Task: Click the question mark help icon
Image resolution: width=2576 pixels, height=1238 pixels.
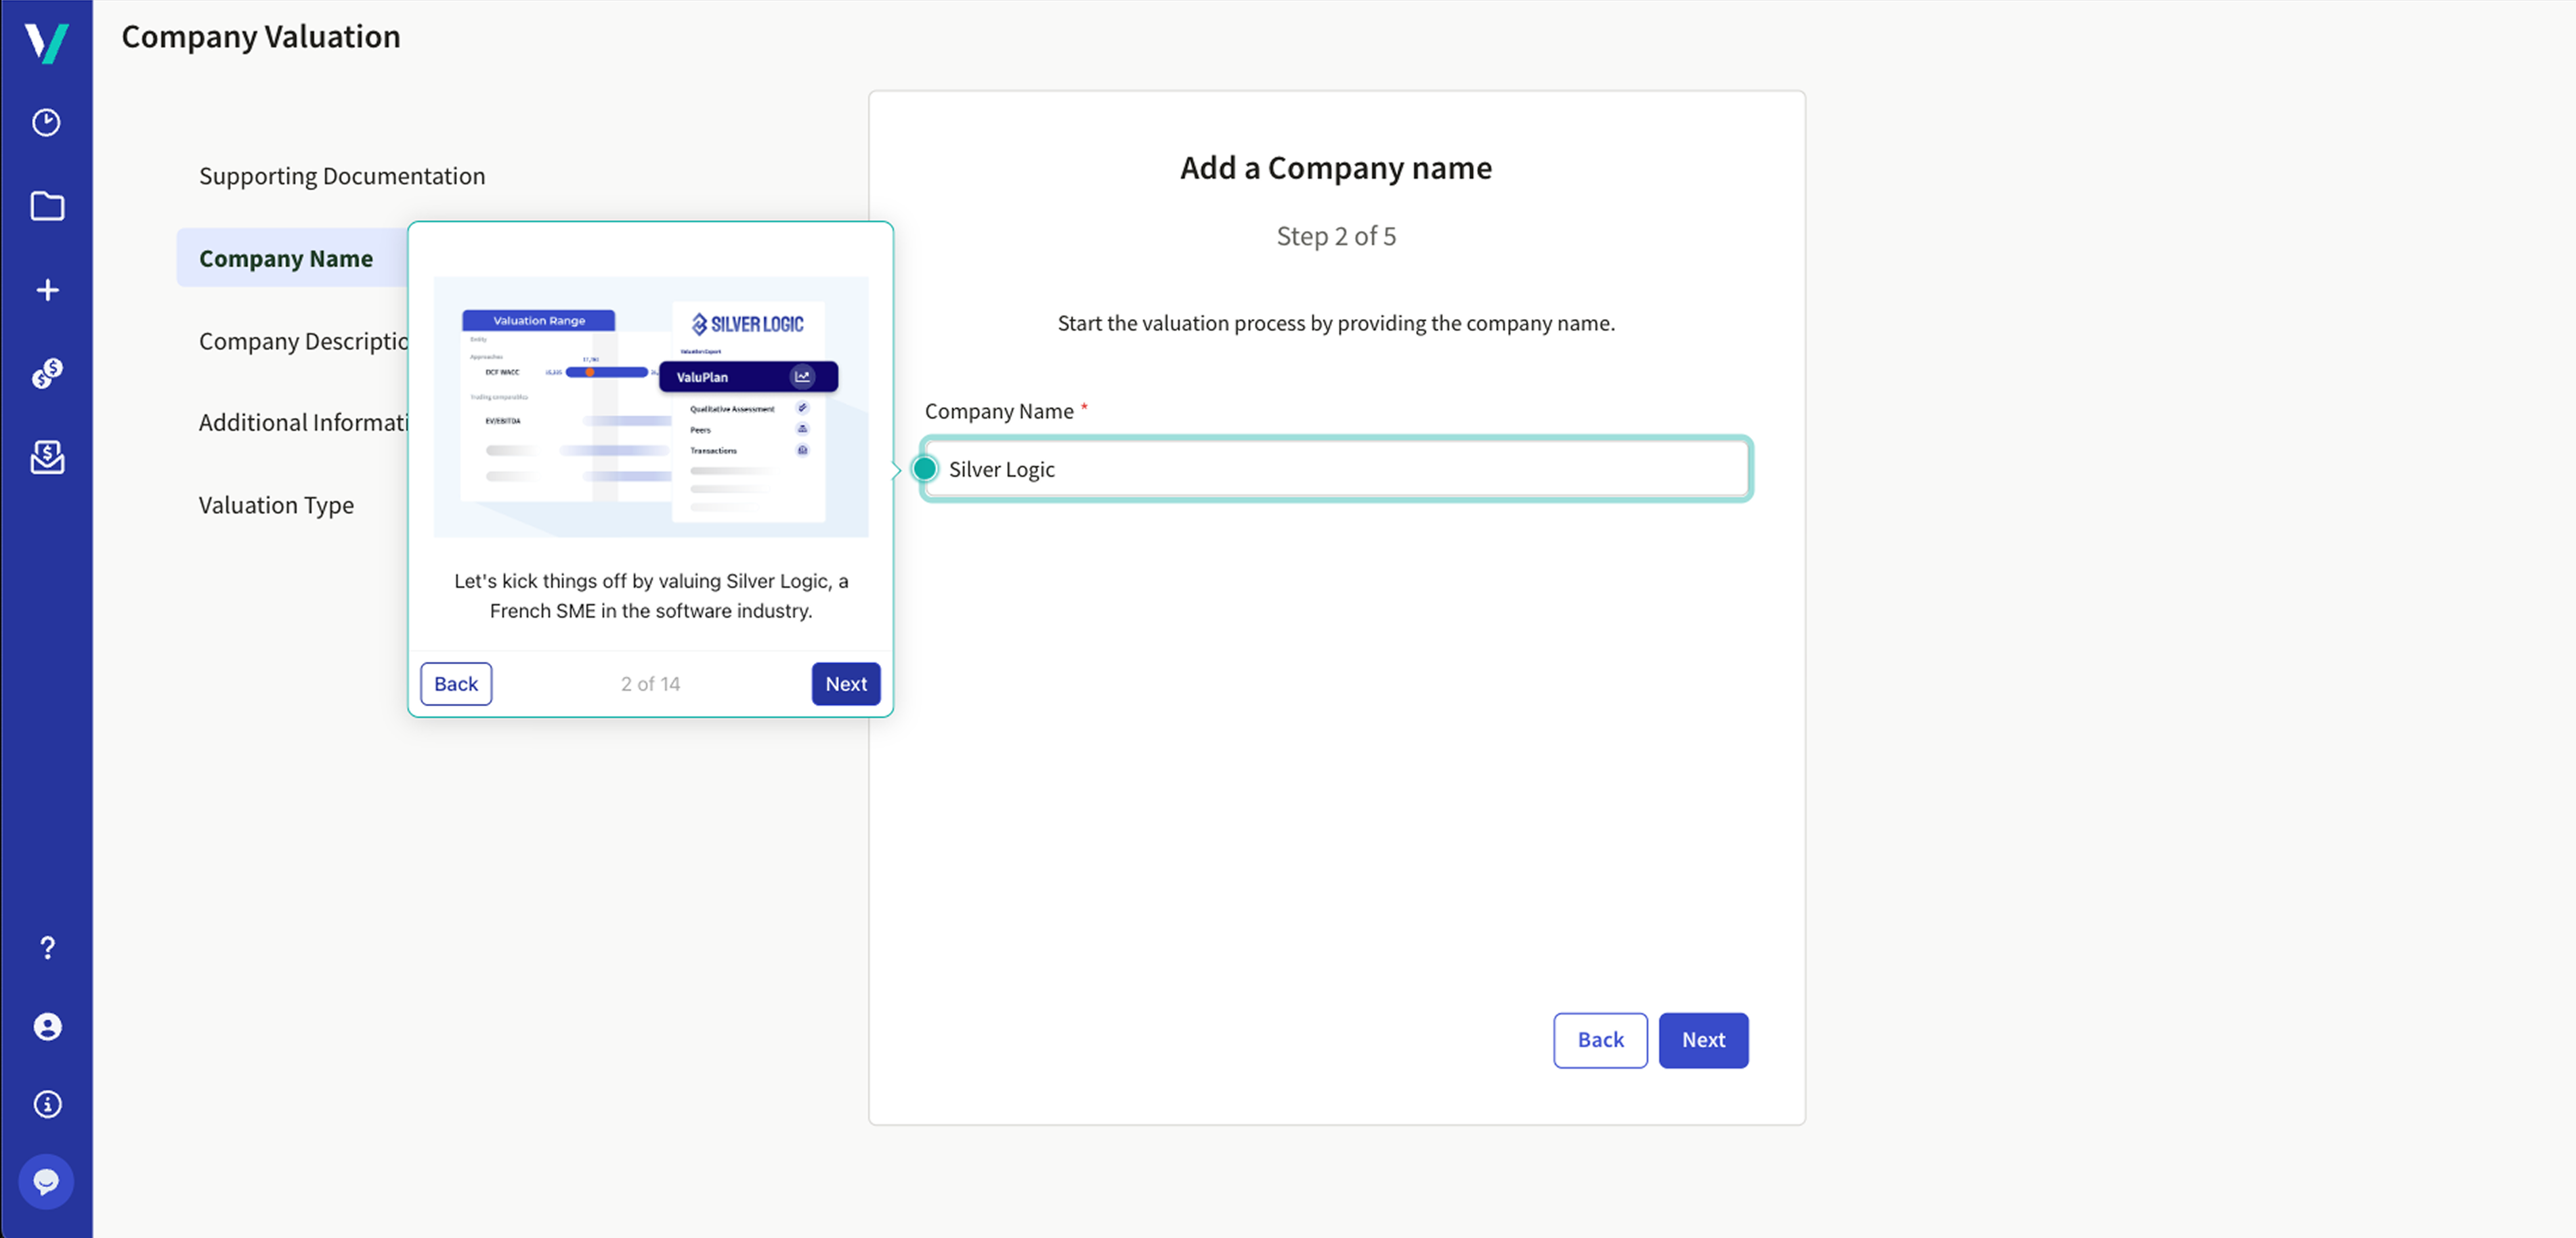Action: 46,947
